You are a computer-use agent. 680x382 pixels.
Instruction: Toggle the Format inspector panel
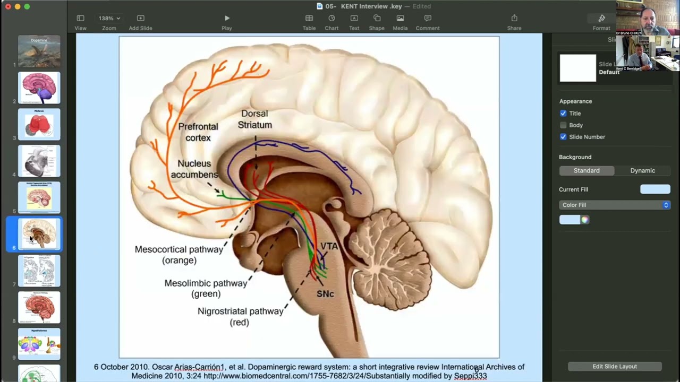[601, 19]
